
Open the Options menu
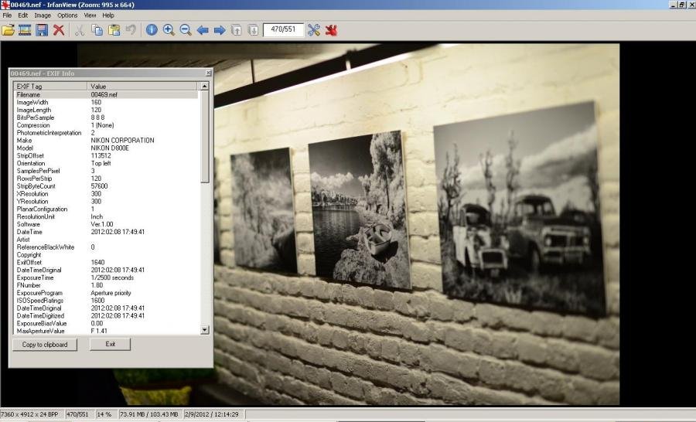pyautogui.click(x=67, y=15)
